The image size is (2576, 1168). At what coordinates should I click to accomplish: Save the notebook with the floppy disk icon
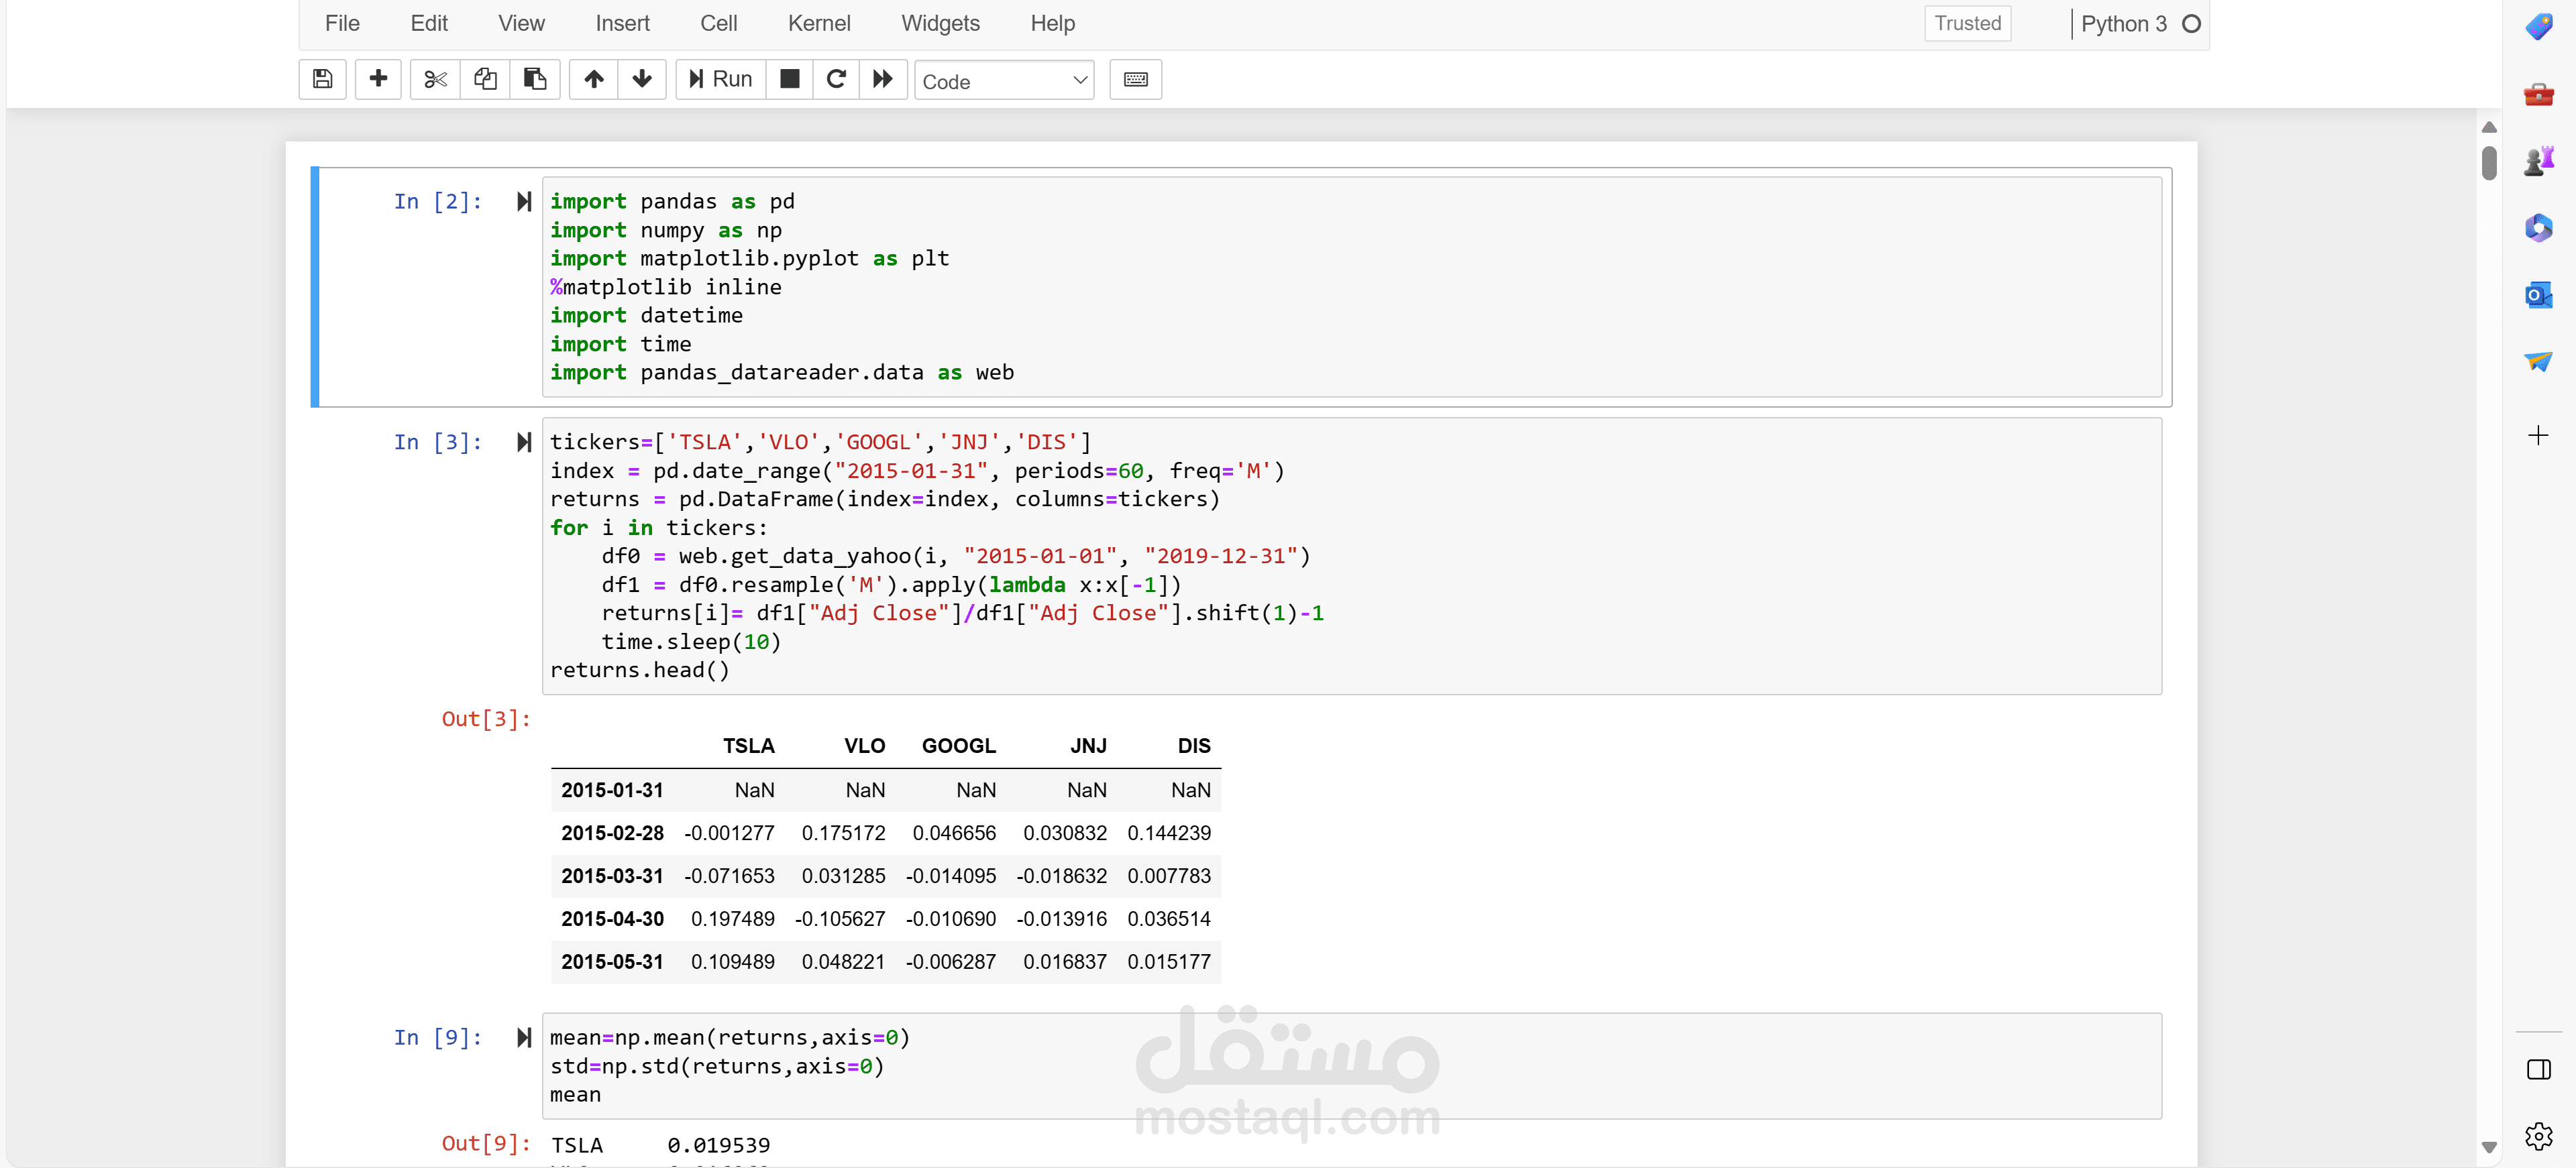(322, 79)
